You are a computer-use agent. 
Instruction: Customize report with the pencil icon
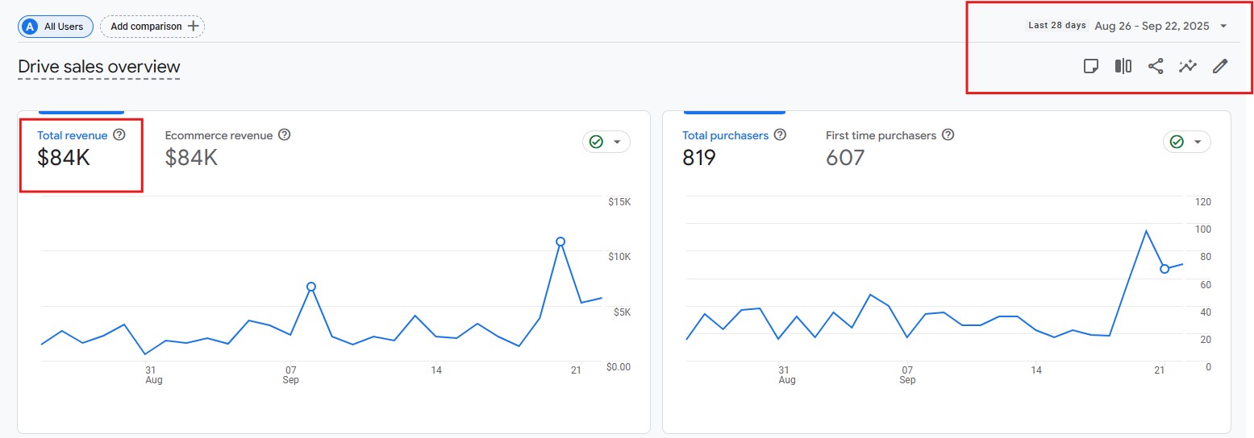(x=1220, y=66)
